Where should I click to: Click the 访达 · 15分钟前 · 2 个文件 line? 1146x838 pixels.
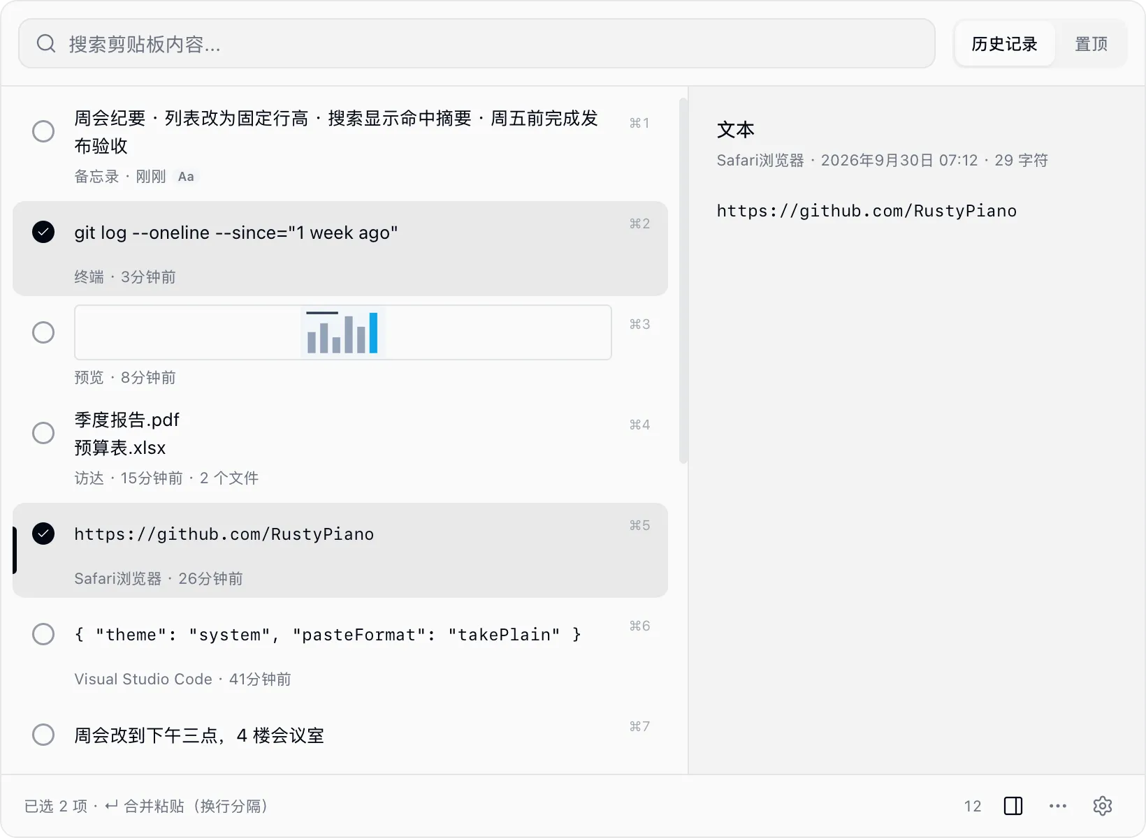point(166,478)
